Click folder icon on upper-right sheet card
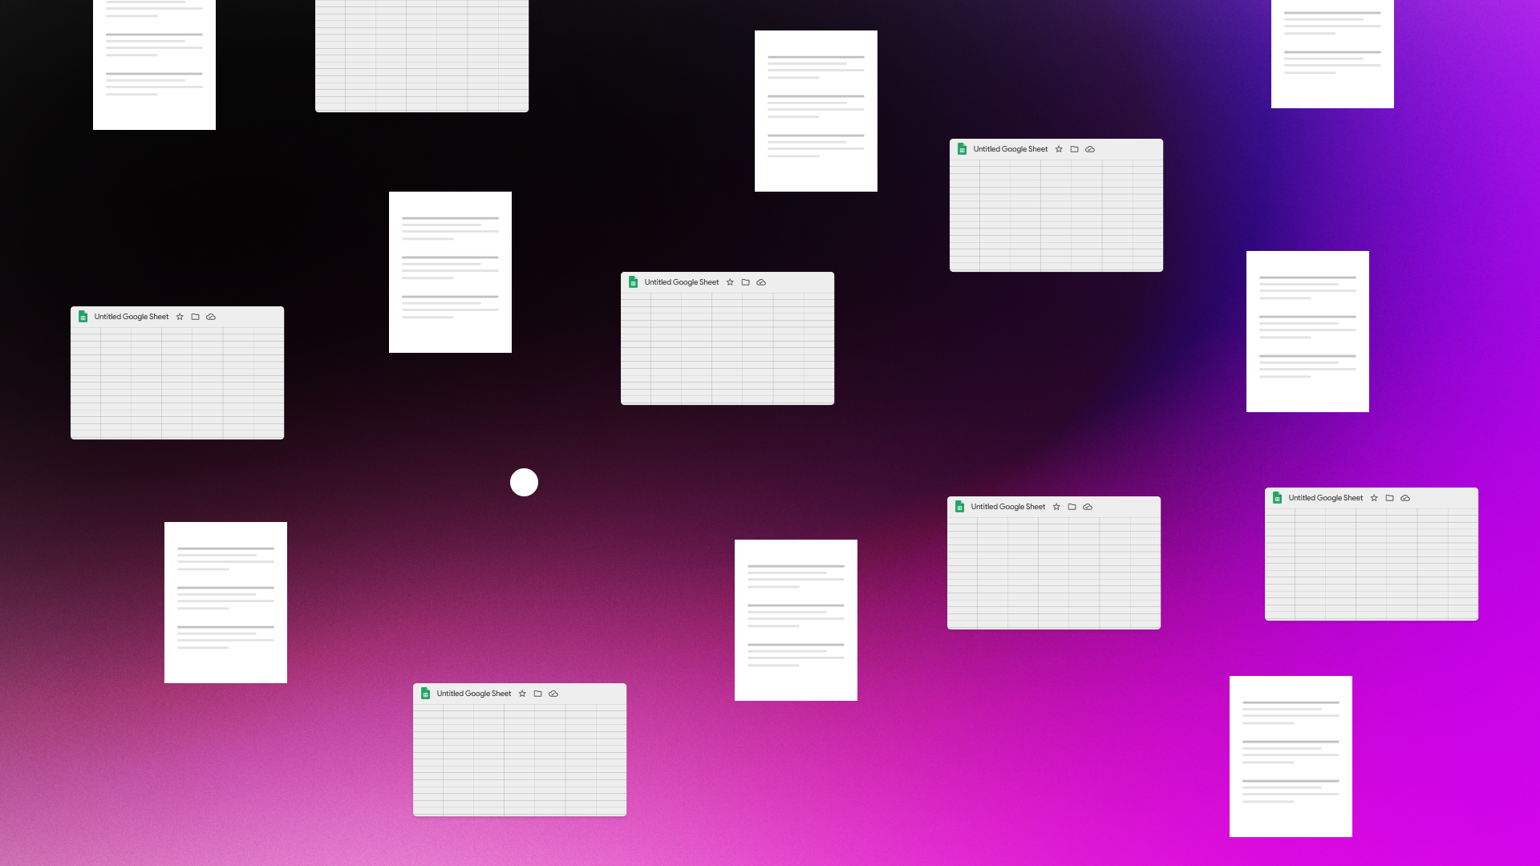Viewport: 1540px width, 866px height. point(1074,149)
